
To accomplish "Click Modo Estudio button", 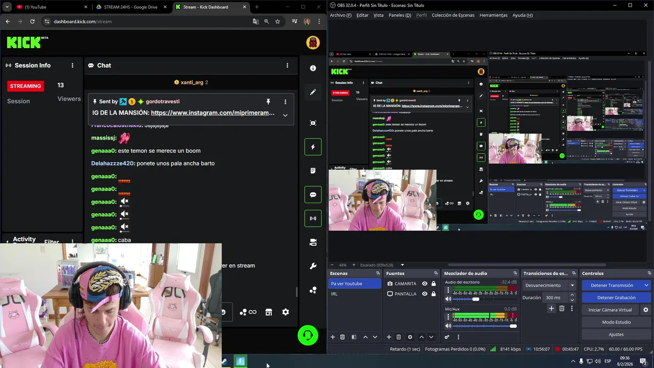I will pos(616,322).
